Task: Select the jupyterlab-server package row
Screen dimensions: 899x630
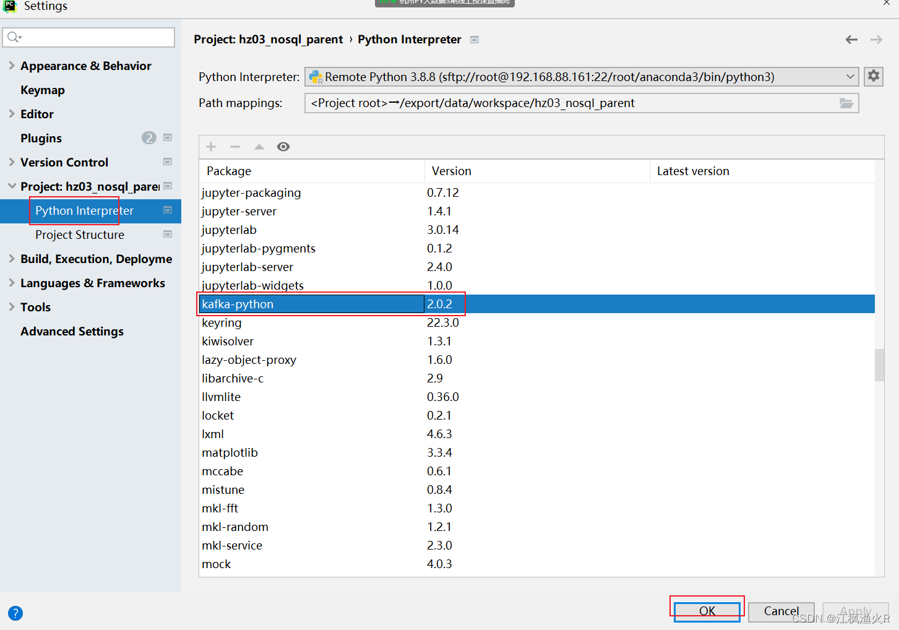Action: (537, 267)
